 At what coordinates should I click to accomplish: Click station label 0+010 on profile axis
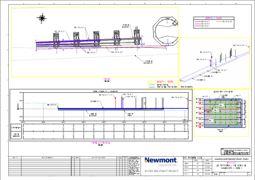click(x=63, y=122)
